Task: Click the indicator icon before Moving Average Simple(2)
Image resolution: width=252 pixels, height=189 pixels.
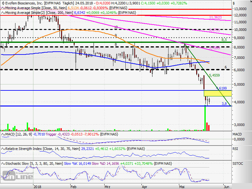Action: [x=3, y=13]
